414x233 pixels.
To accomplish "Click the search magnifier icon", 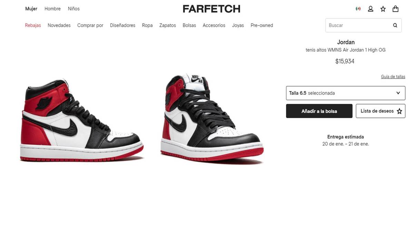I will click(395, 25).
